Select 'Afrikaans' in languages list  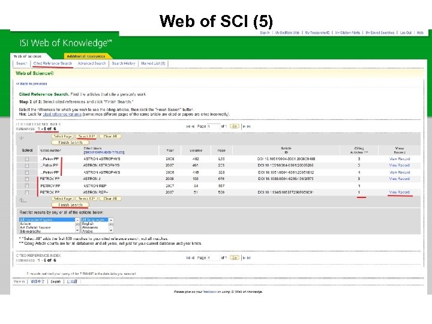click(95, 227)
